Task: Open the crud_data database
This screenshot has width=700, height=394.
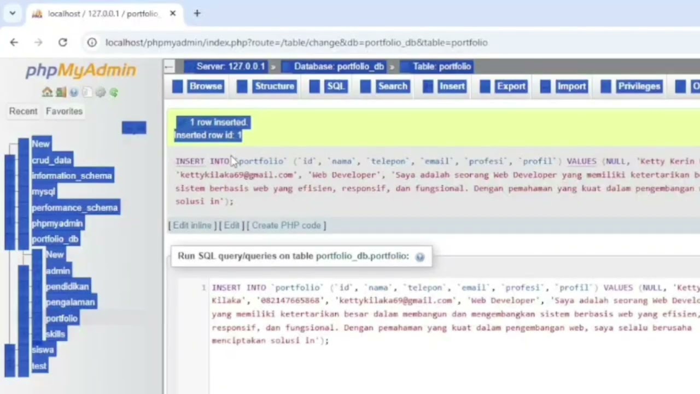Action: tap(52, 160)
